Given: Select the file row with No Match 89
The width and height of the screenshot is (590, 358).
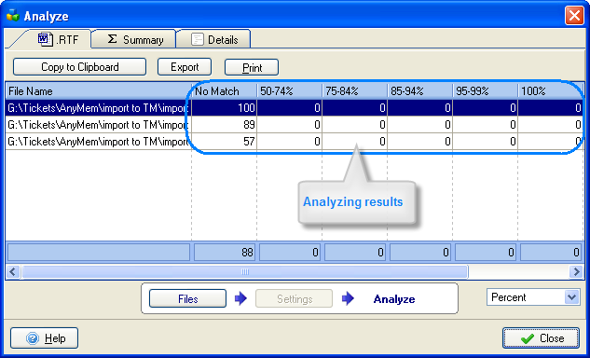Looking at the screenshot, I should pyautogui.click(x=295, y=125).
